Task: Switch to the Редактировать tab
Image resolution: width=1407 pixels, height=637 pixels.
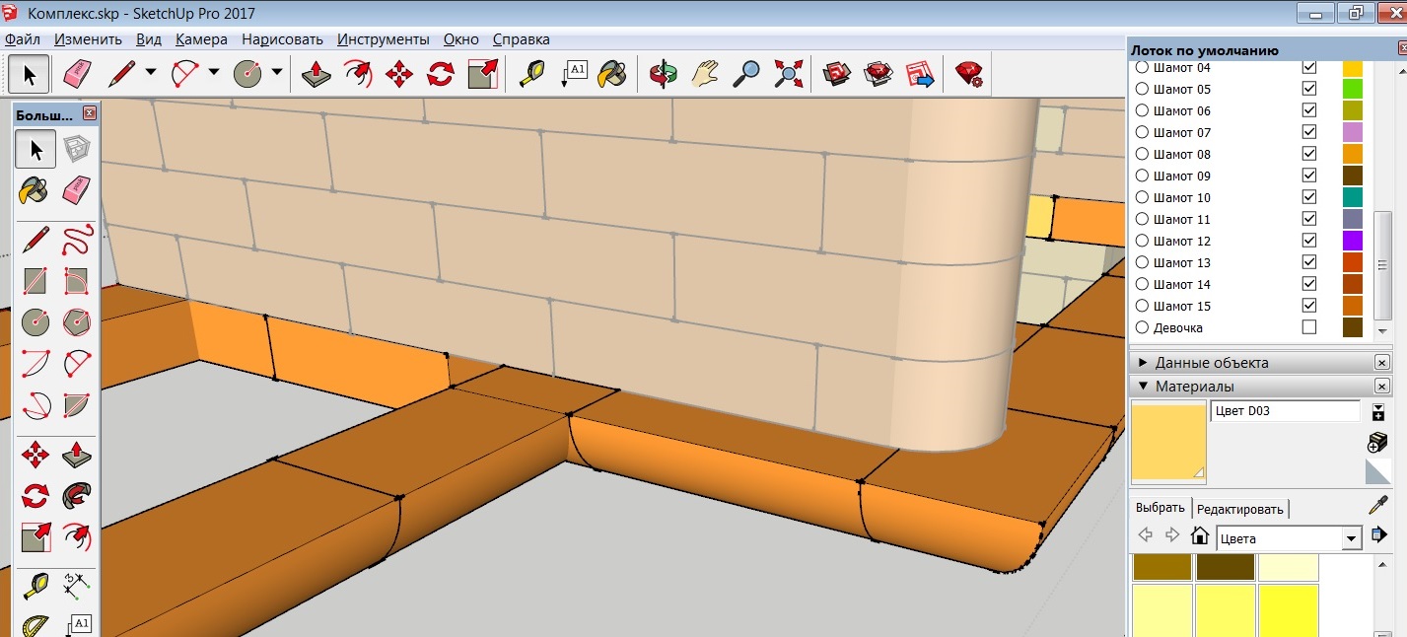Action: (x=1240, y=509)
